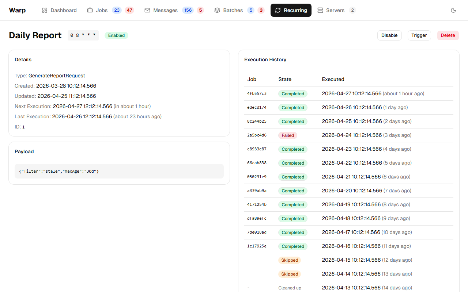
Task: Click the Failed state badge
Action: click(288, 135)
